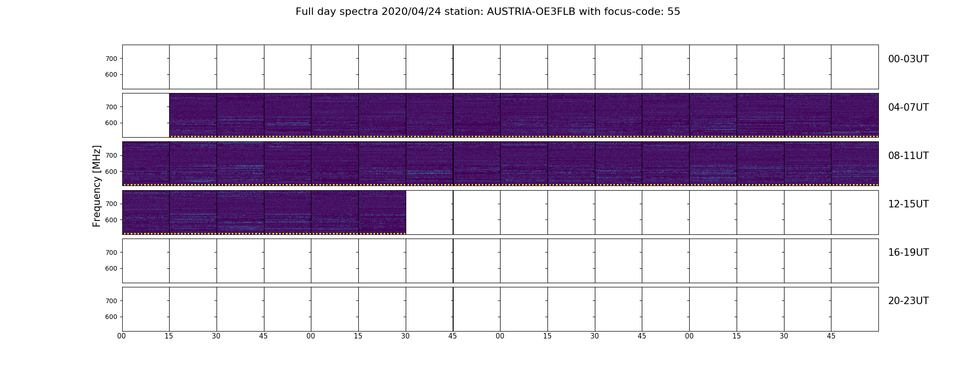976x372 pixels.
Task: Click the 700 tick label in 00-03UT row
Action: pos(111,59)
